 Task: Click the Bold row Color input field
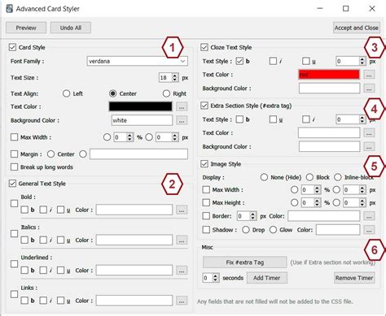pos(134,210)
